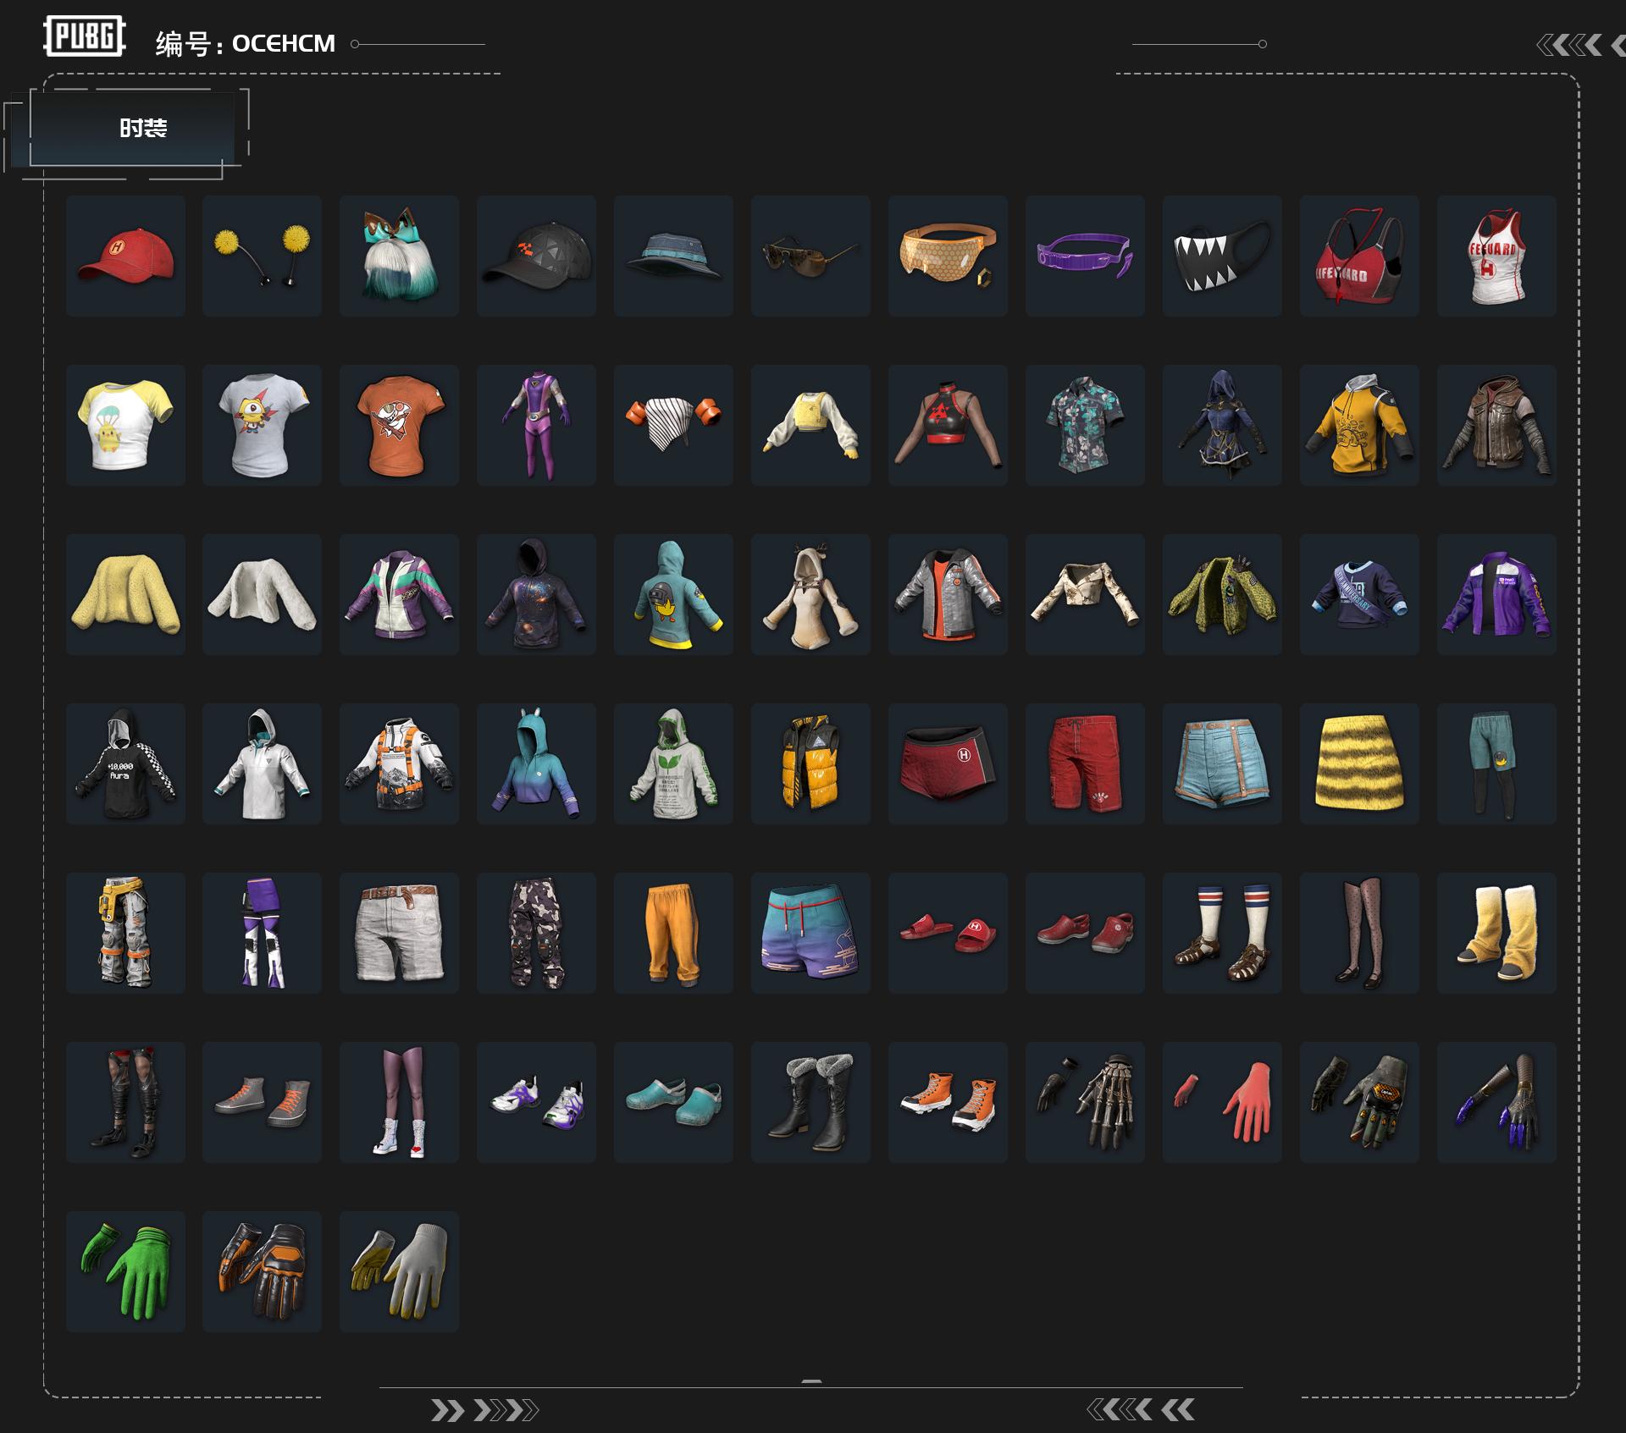Choose the polka-dot stockings with heels

[1359, 933]
